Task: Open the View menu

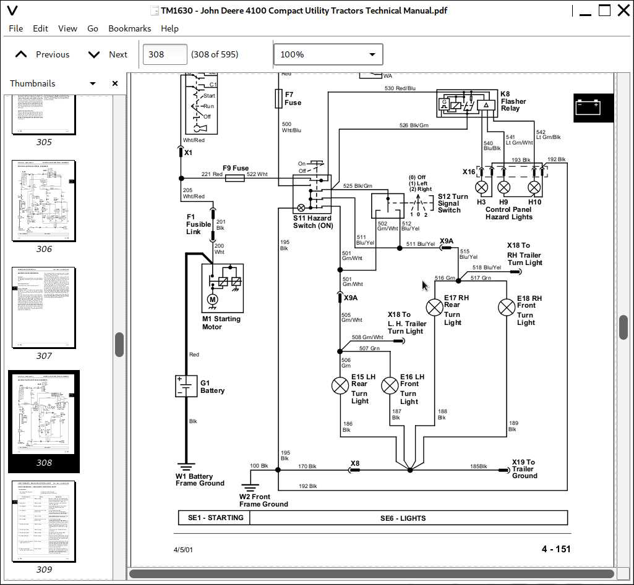Action: (67, 28)
